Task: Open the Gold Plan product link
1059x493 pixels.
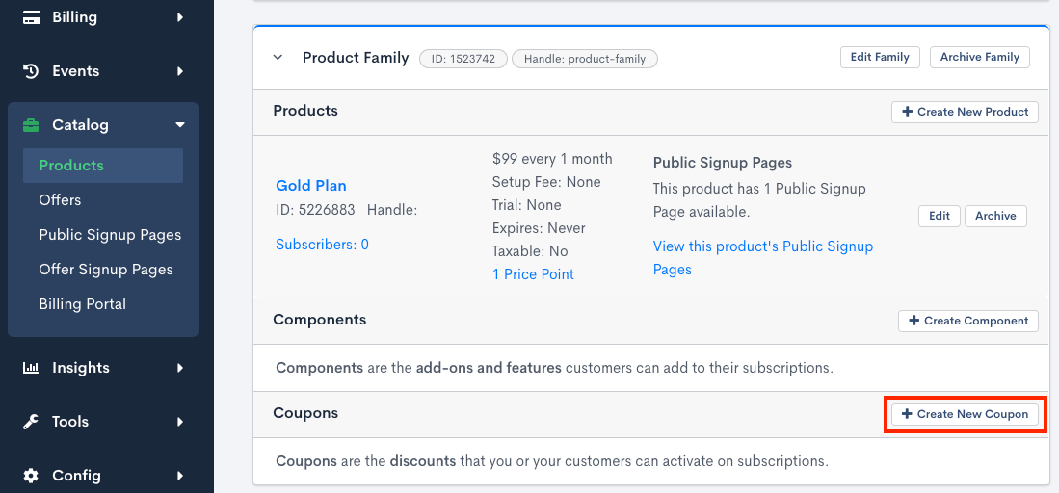Action: [x=310, y=186]
